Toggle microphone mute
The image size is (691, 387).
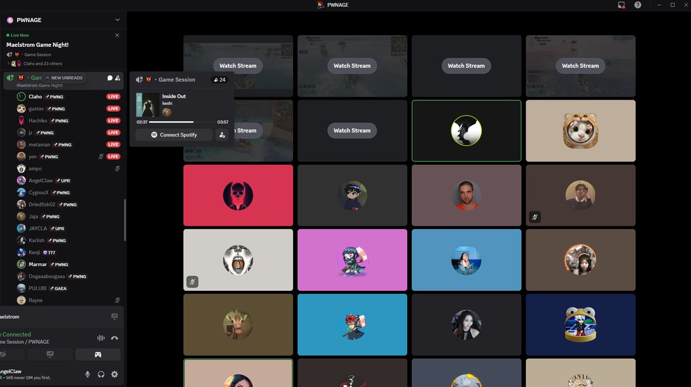click(88, 374)
